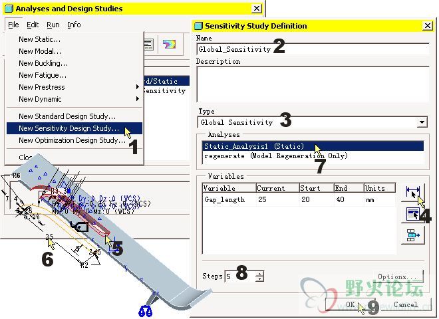Open the Edit menu
Screen dimensions: 439x319
click(33, 25)
